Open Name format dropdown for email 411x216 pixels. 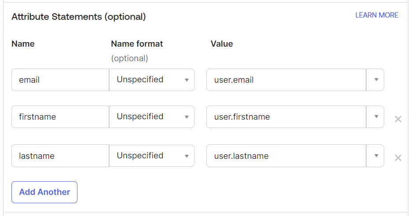(x=151, y=80)
